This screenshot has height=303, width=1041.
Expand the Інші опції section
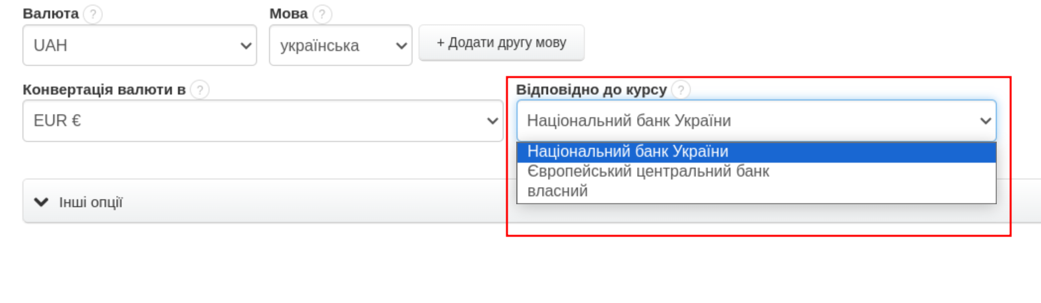(x=91, y=202)
